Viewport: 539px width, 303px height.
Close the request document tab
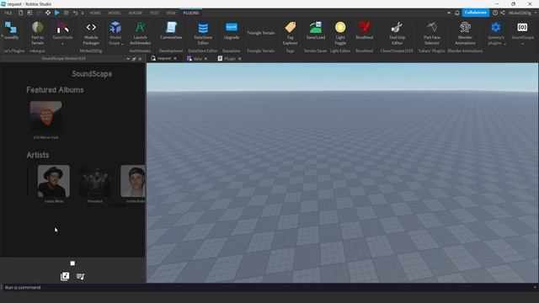[x=175, y=59]
